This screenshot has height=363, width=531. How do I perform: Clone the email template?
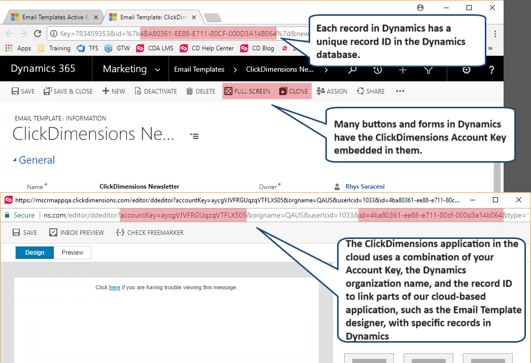(x=293, y=92)
